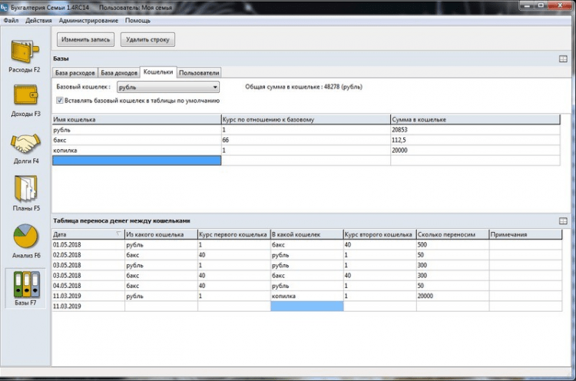Click the highlighted empty В какой кошелек cell
Screen dimensions: 576x381
pos(306,306)
